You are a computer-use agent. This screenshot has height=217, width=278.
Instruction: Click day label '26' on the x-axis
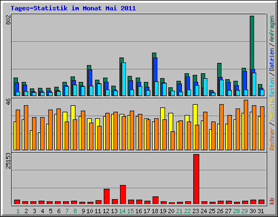pos(220,211)
